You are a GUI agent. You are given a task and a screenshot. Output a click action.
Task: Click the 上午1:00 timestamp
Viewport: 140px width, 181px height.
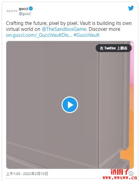(13, 174)
